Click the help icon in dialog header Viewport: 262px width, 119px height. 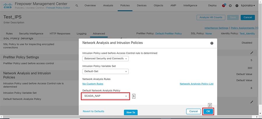coord(212,43)
